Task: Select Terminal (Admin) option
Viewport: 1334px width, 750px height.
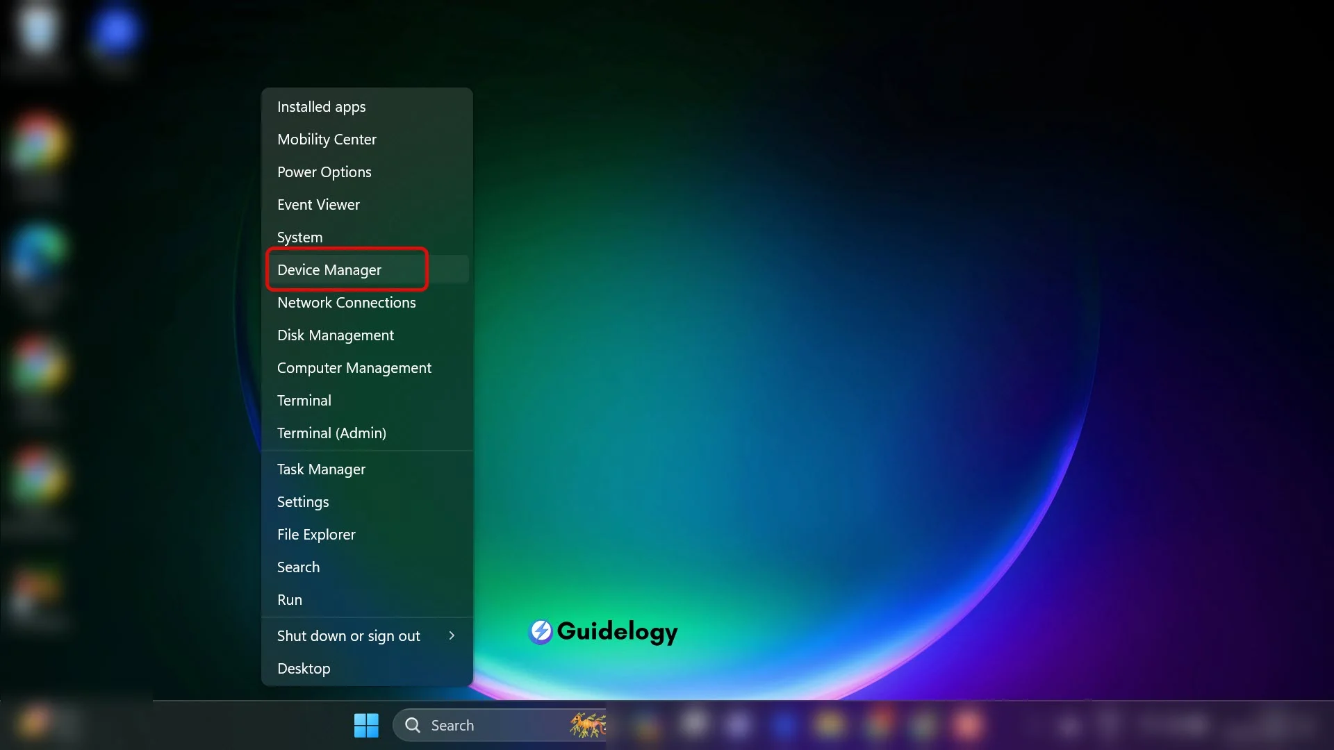Action: [x=331, y=432]
